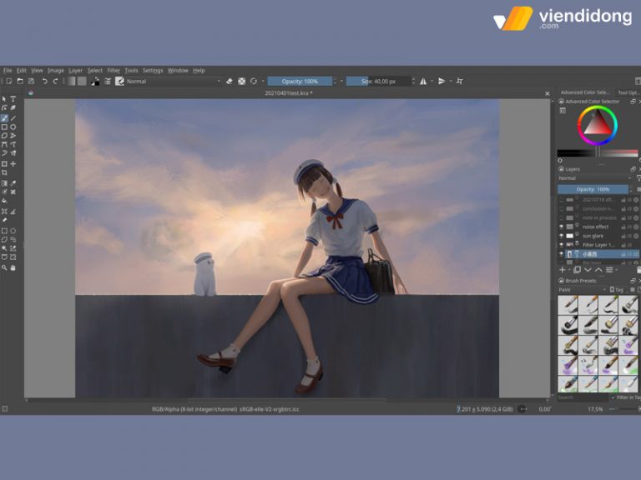Toggle visibility of the selected highlighted layer
Image resolution: width=641 pixels, height=480 pixels.
[x=561, y=254]
